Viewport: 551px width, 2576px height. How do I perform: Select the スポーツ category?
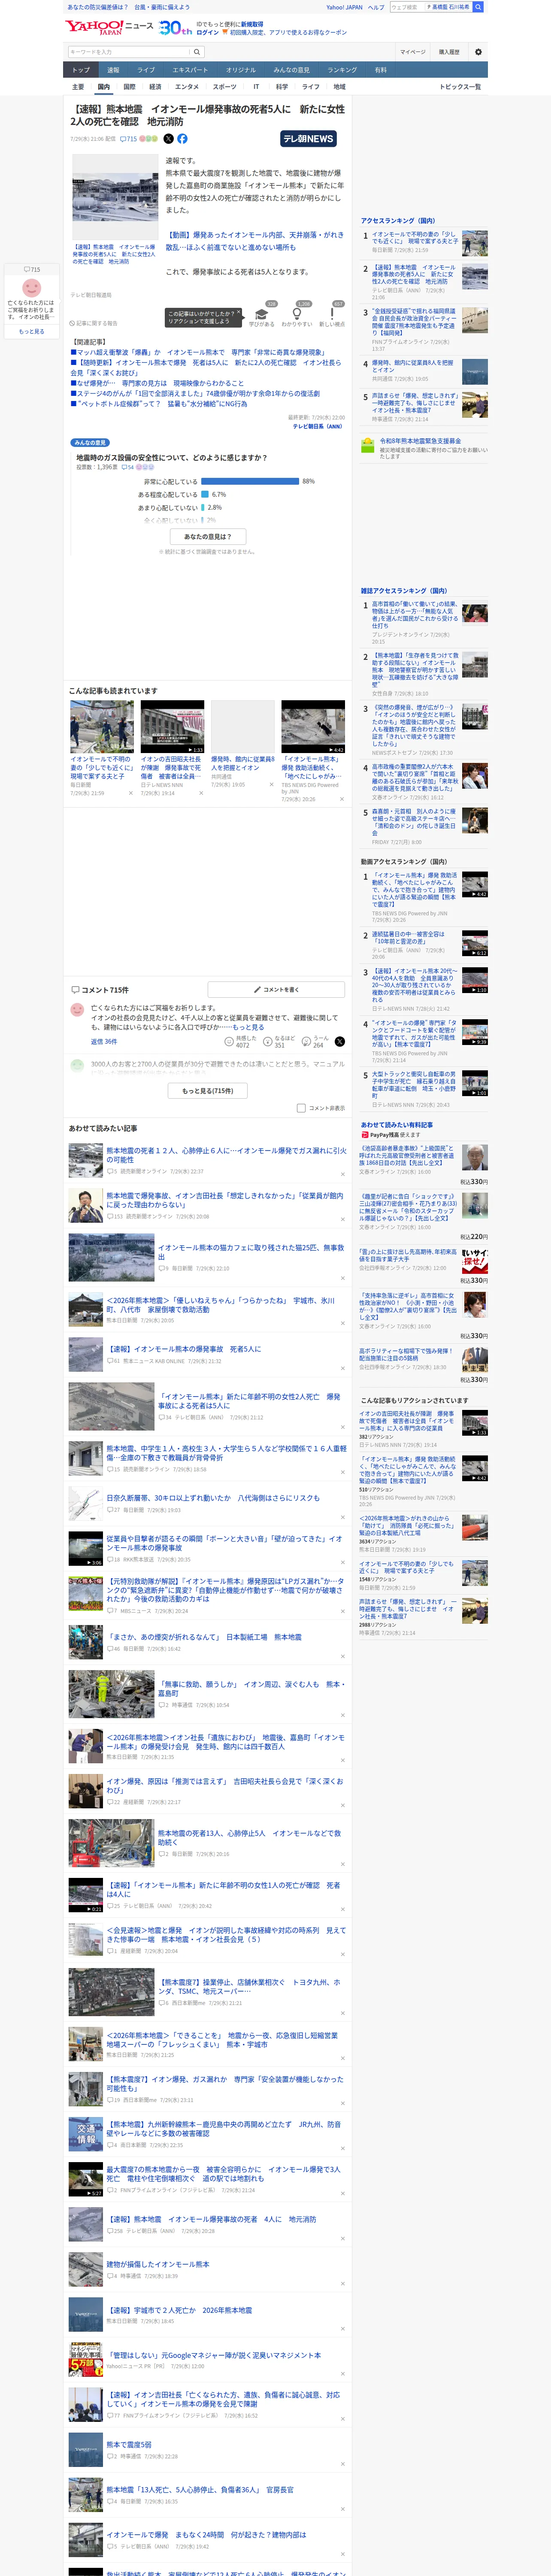(x=225, y=87)
